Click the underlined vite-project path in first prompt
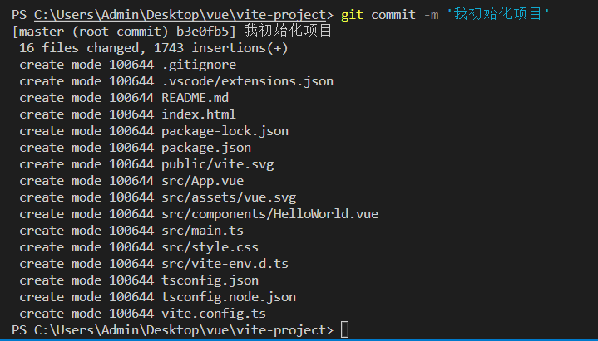598x341 pixels. click(180, 15)
